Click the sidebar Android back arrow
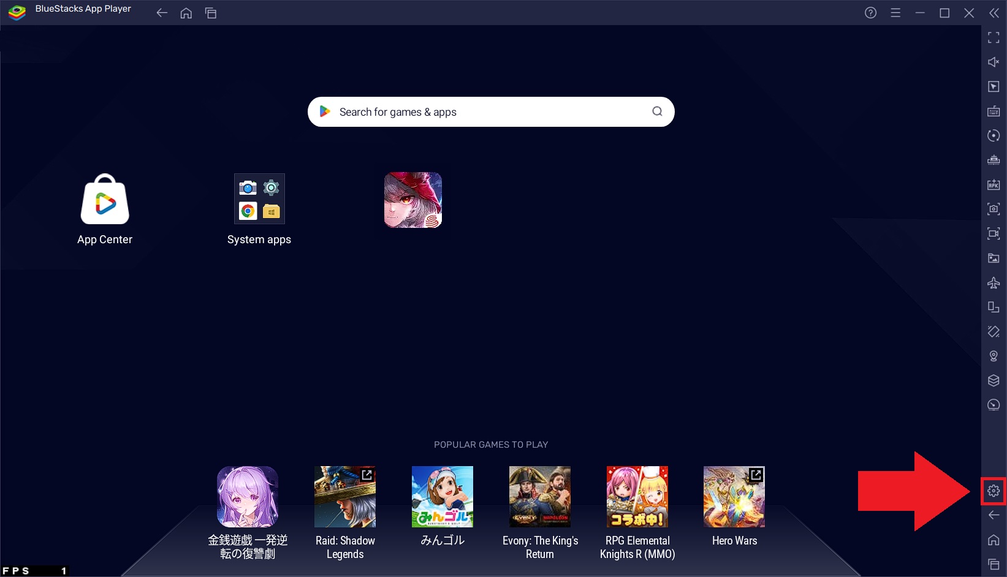Viewport: 1007px width, 577px height. [x=994, y=515]
